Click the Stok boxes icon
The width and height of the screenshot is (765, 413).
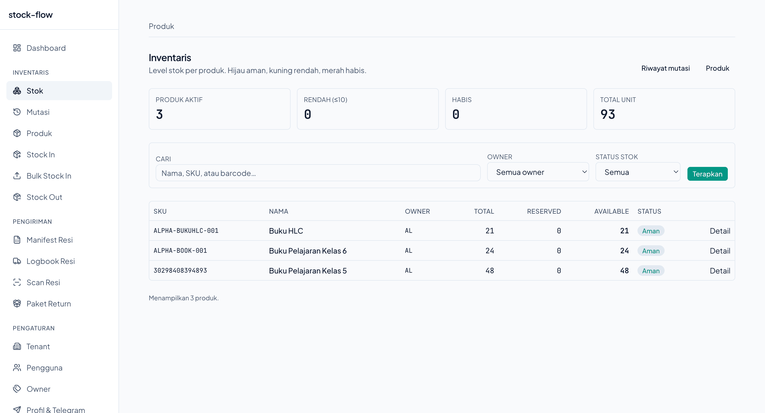pos(17,91)
